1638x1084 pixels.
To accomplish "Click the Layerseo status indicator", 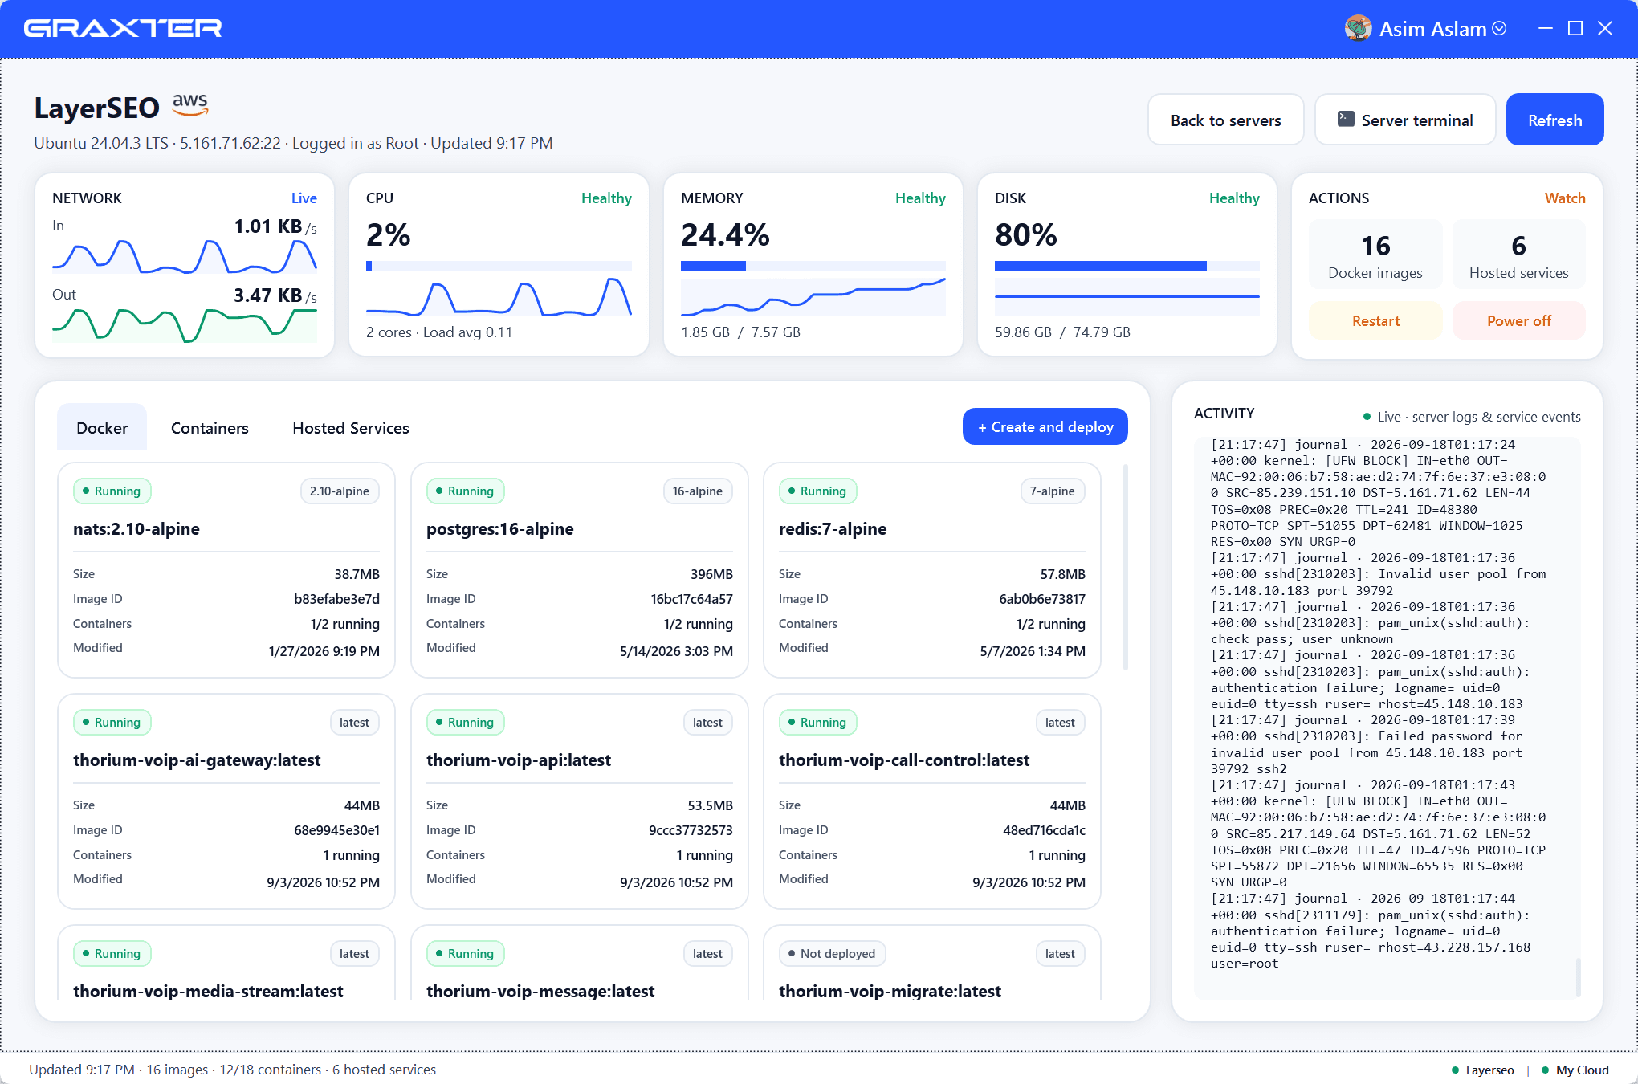I will point(1482,1070).
